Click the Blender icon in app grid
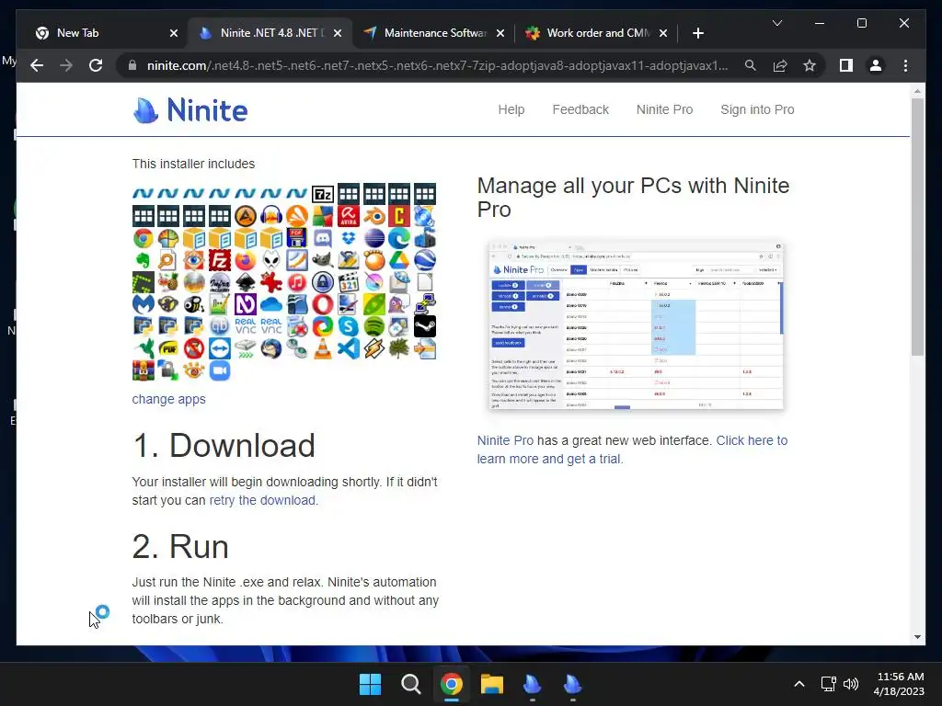The width and height of the screenshot is (942, 706). [x=374, y=216]
